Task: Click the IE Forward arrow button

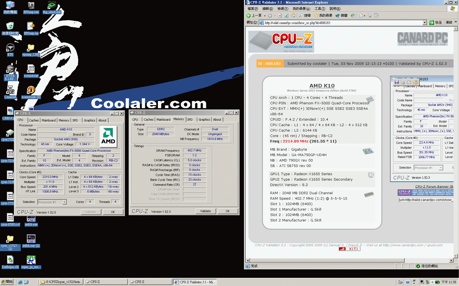Action: pyautogui.click(x=270, y=16)
